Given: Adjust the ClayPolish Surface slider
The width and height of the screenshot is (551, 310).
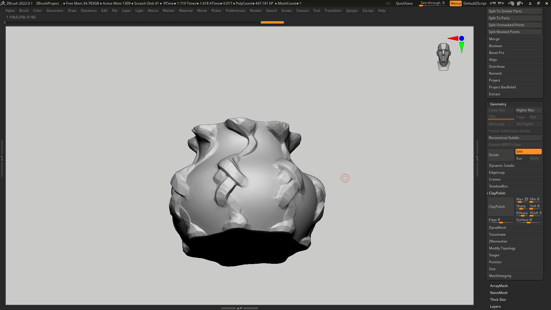Looking at the screenshot, I should coord(528,220).
